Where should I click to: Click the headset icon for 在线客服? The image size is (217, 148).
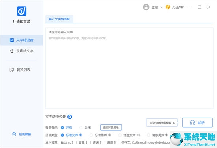click(14, 134)
